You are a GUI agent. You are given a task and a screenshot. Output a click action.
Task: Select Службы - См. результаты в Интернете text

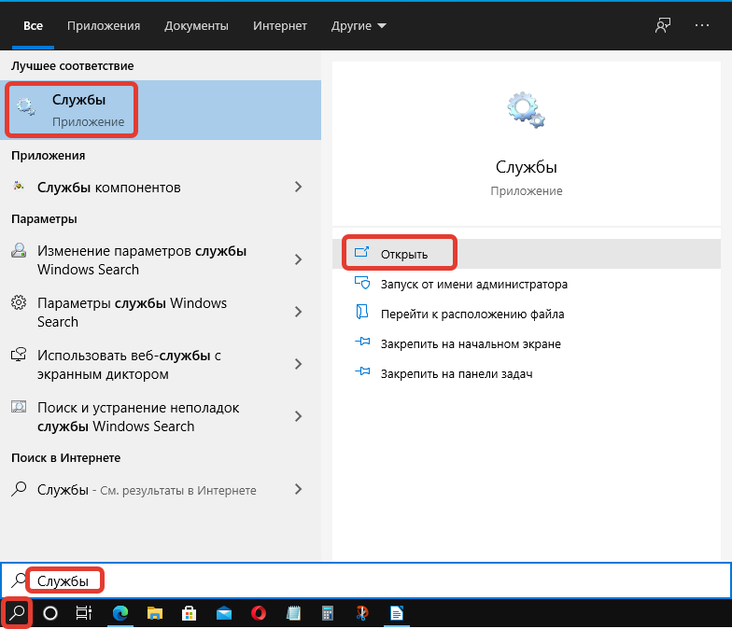[x=147, y=490]
